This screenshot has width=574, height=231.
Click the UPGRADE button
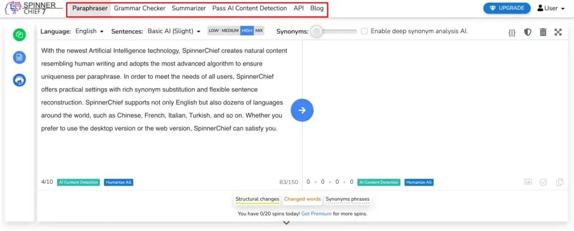(507, 8)
